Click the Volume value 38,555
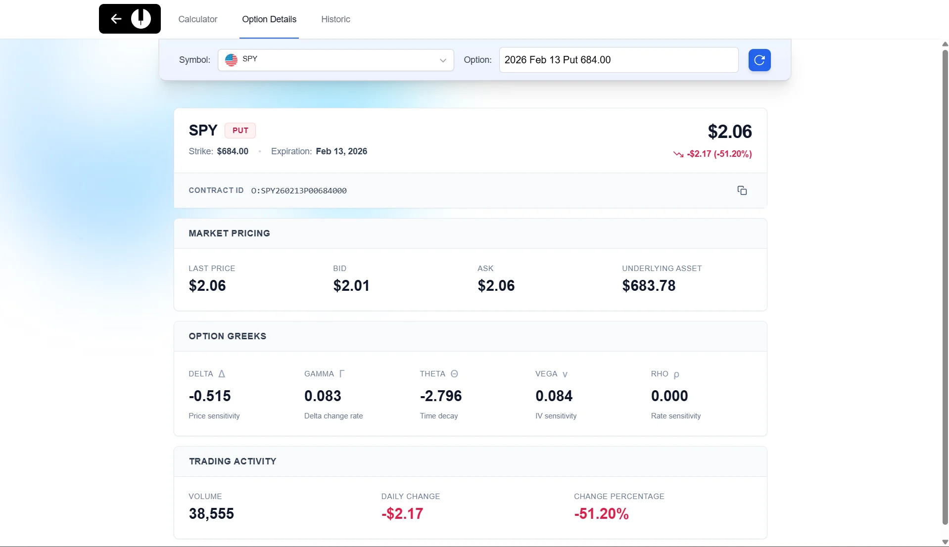Viewport: 949px width, 547px height. tap(211, 514)
